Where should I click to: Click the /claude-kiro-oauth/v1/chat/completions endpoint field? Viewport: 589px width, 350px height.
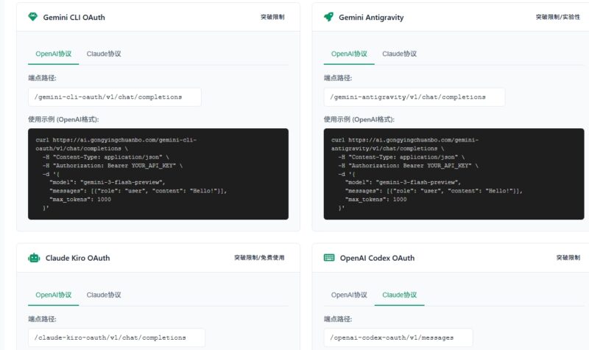(x=116, y=337)
